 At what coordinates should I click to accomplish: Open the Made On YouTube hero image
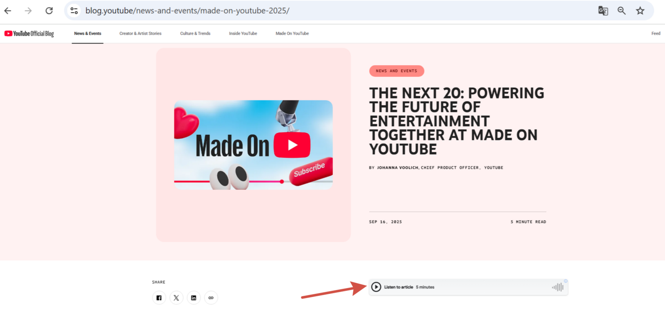(x=253, y=145)
